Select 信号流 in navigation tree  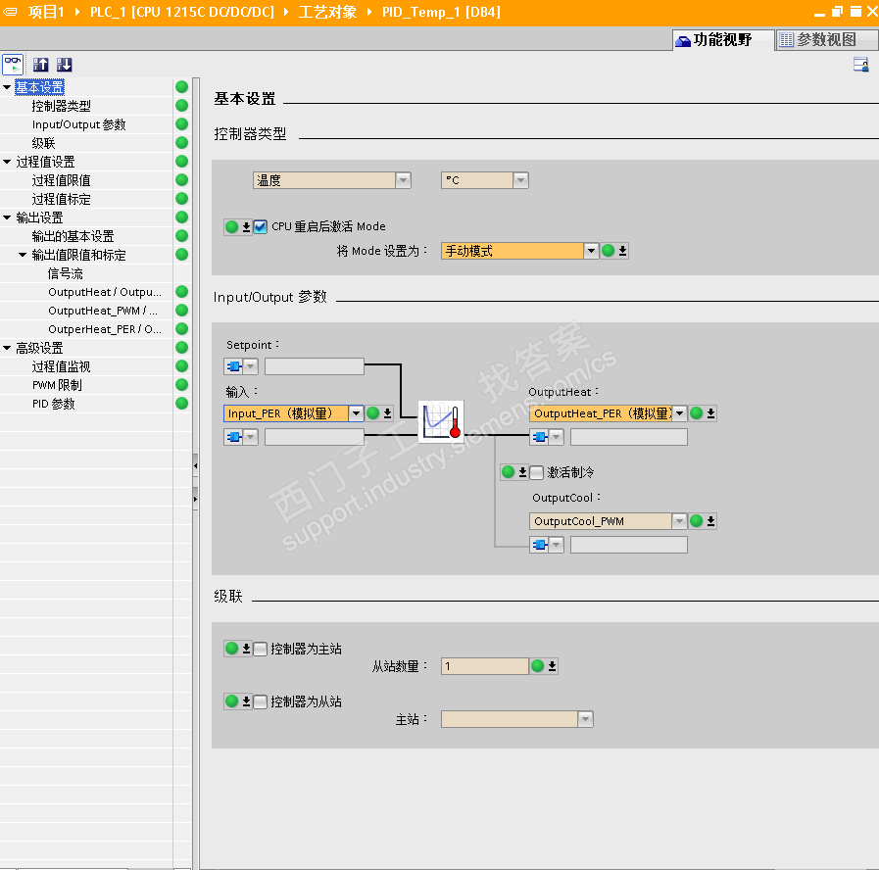pyautogui.click(x=65, y=273)
